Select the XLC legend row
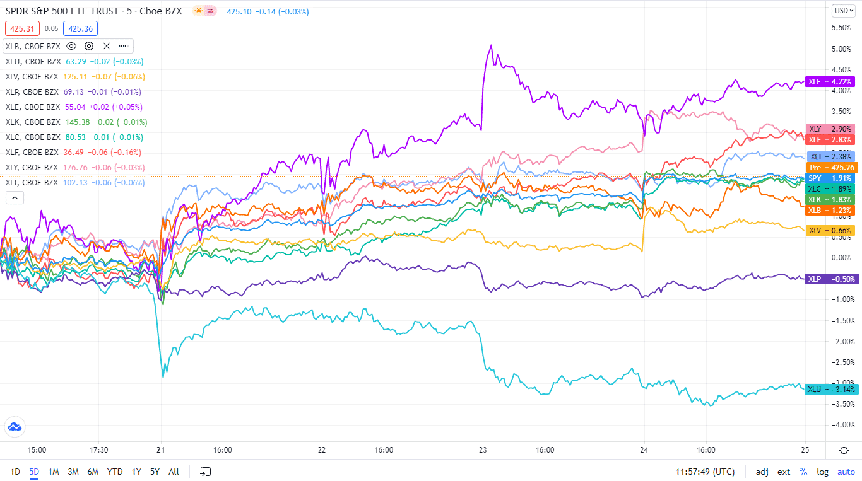This screenshot has width=862, height=481. tap(74, 137)
